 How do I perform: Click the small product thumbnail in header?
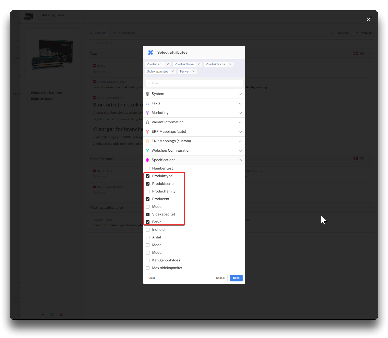click(29, 17)
